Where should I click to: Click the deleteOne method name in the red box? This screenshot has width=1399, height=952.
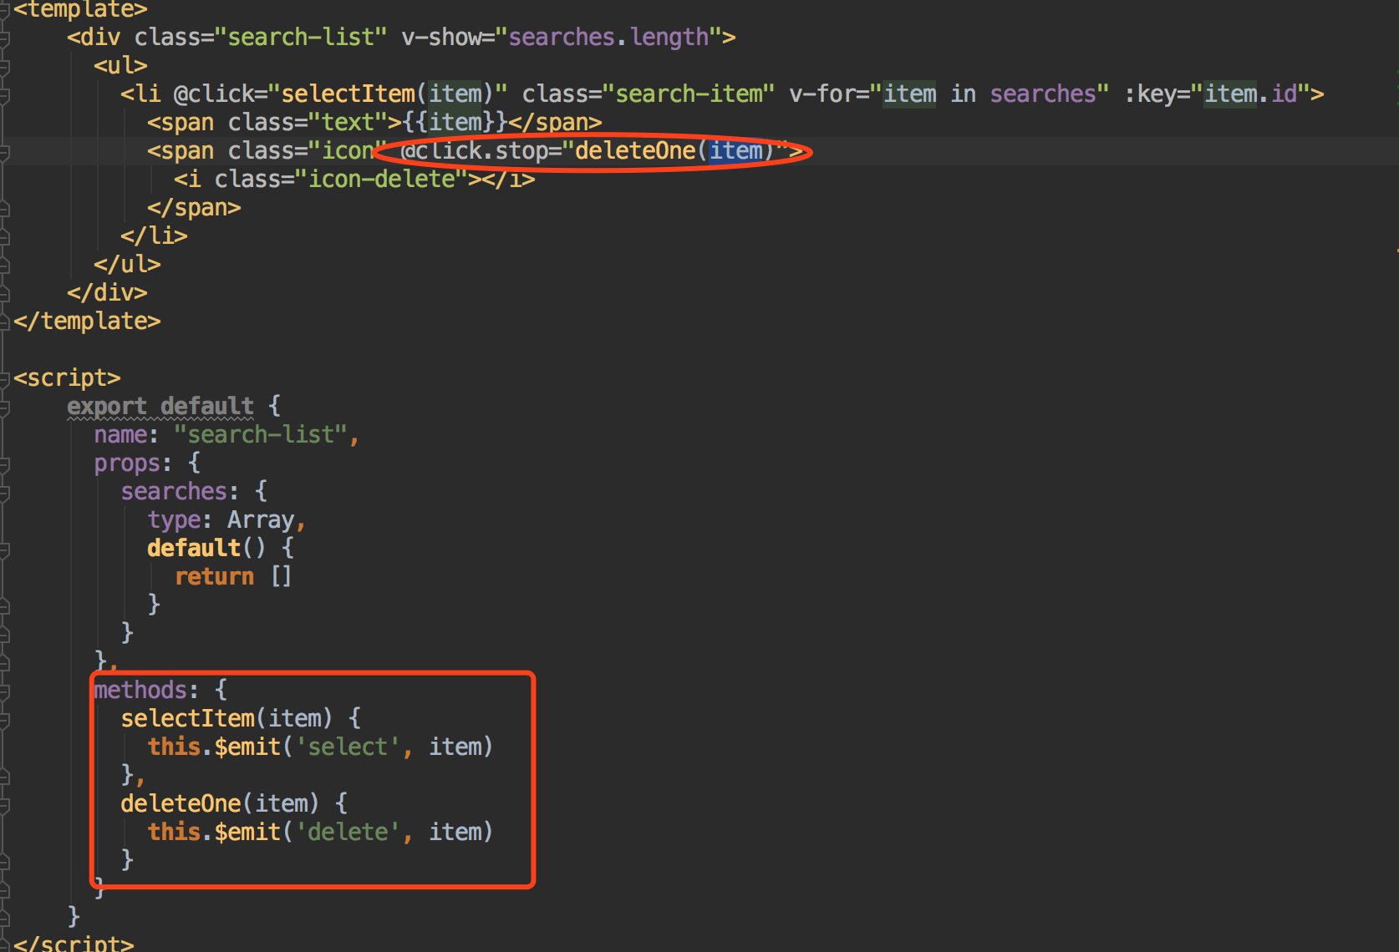180,803
